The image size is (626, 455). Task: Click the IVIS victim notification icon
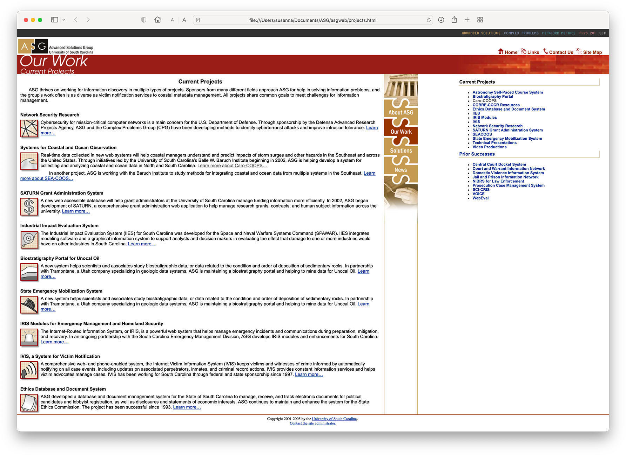(29, 370)
